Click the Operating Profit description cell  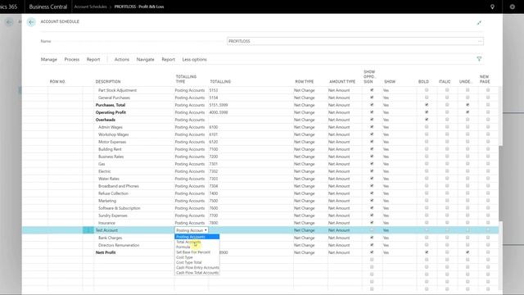coord(133,112)
